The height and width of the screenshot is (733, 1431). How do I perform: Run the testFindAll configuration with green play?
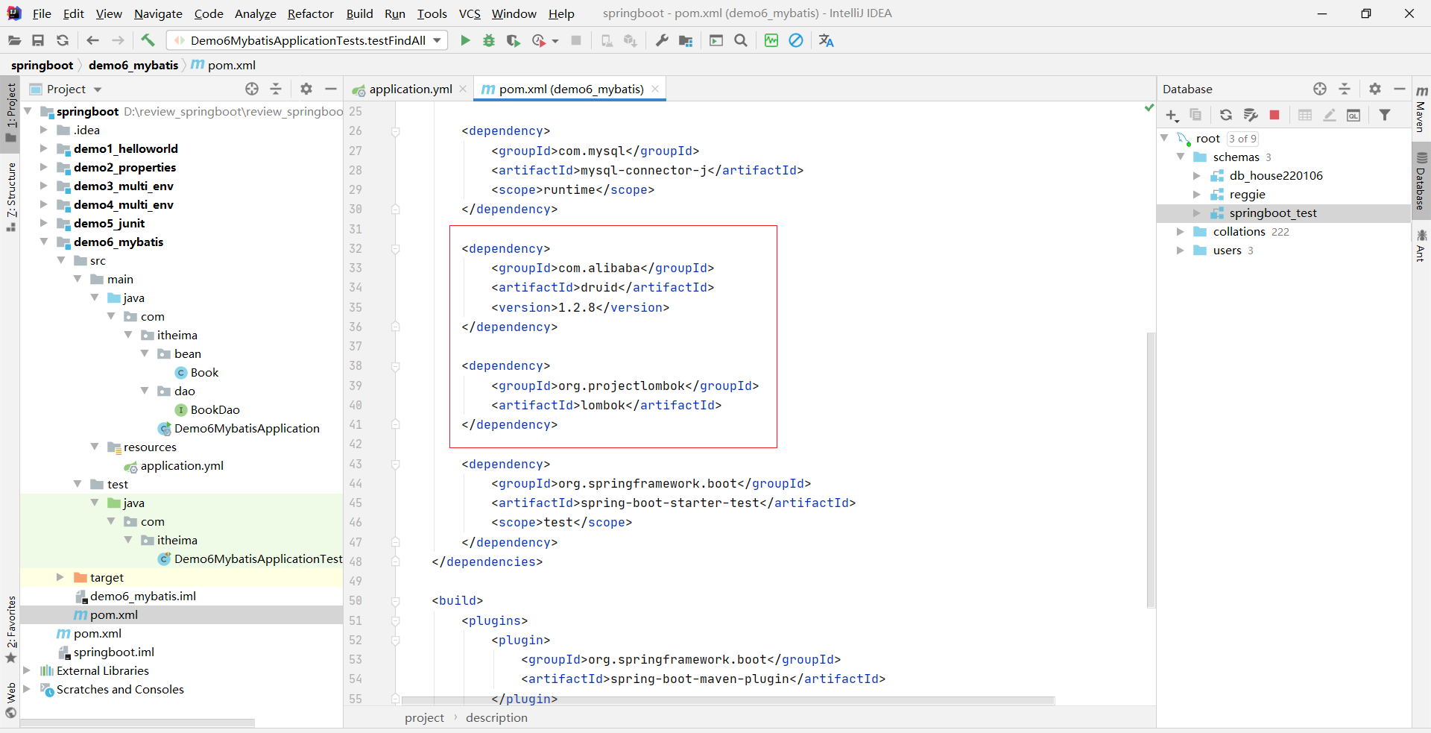click(465, 40)
